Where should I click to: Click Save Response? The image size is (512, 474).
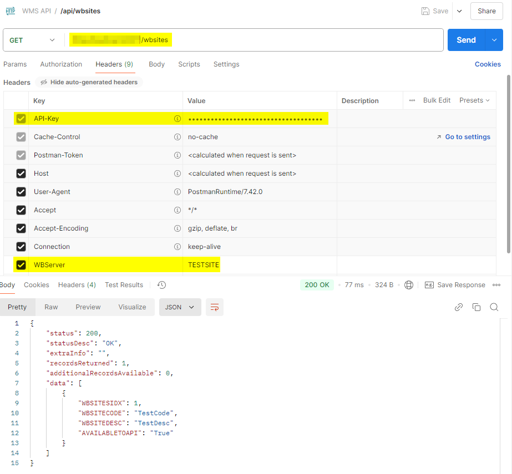461,285
